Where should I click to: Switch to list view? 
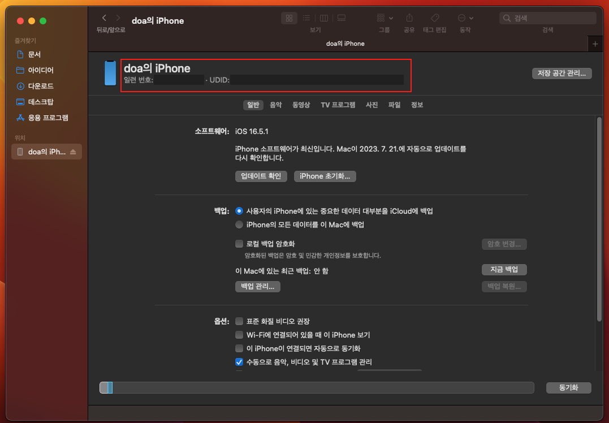click(306, 18)
